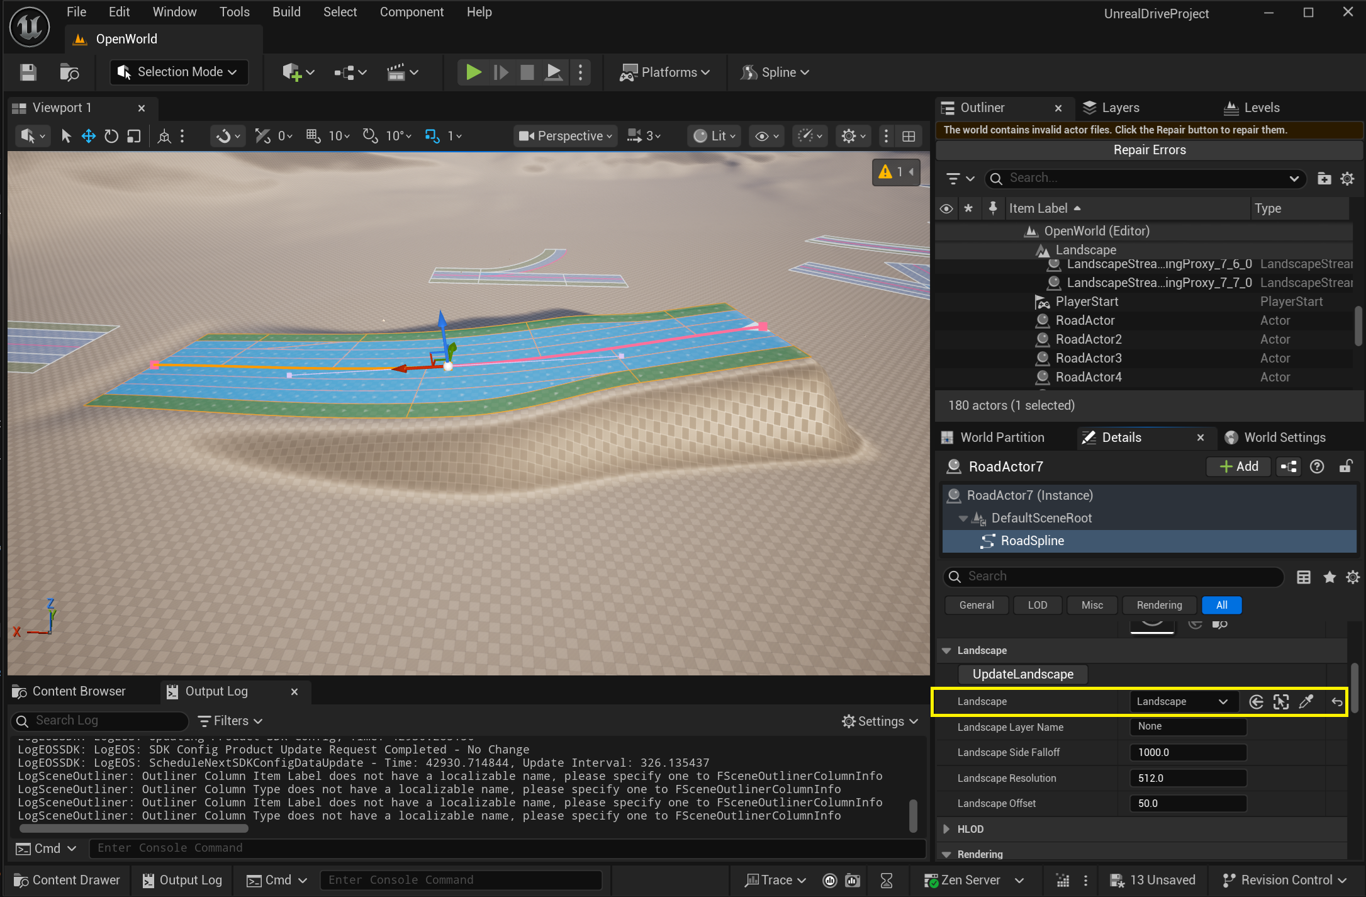This screenshot has height=897, width=1366.
Task: Open the Revision Control menu
Action: pyautogui.click(x=1284, y=880)
